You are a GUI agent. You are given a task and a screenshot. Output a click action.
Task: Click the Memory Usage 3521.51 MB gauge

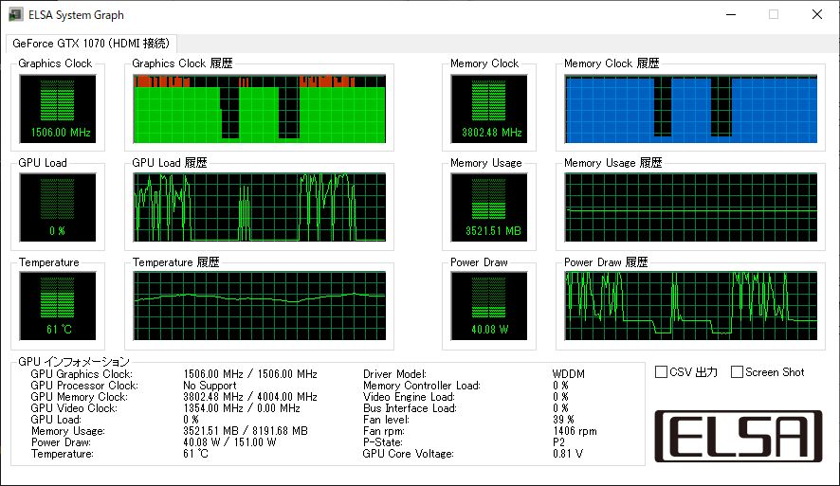[489, 207]
